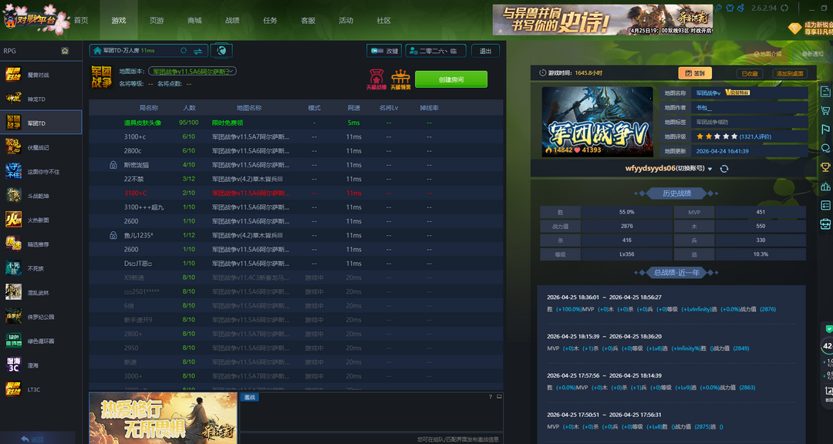Click the green 创建房间 button
Image resolution: width=833 pixels, height=444 pixels.
450,79
